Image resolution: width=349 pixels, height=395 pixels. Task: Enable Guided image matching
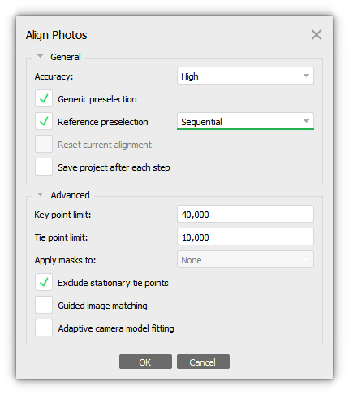(x=44, y=305)
